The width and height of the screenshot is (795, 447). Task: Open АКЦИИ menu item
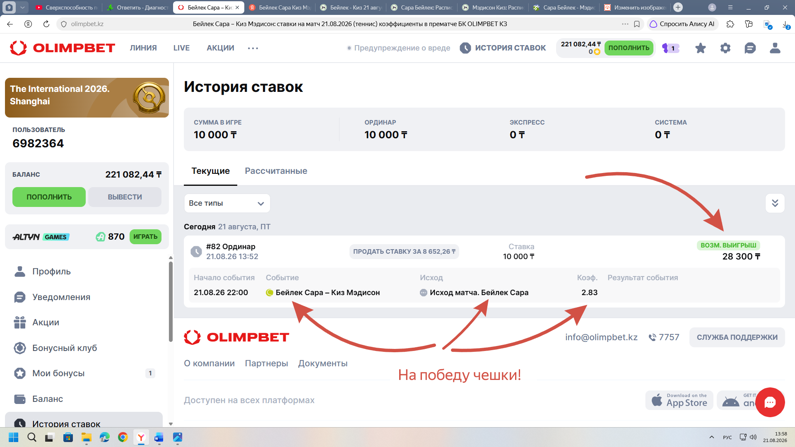click(x=221, y=48)
